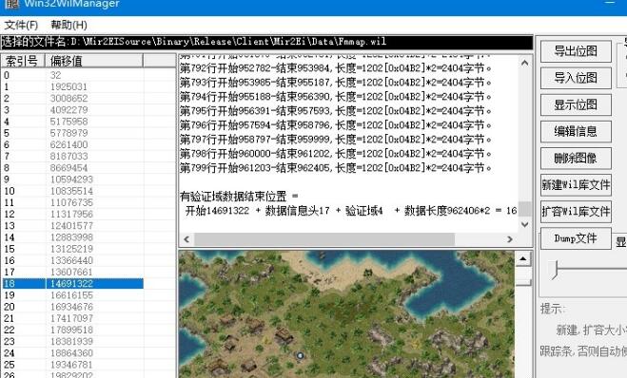Click the 显示位图 button

pos(576,104)
